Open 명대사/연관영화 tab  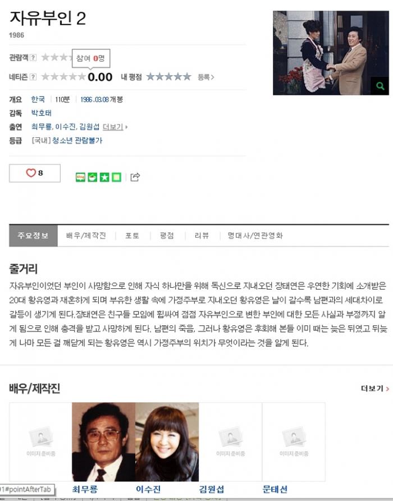click(255, 236)
